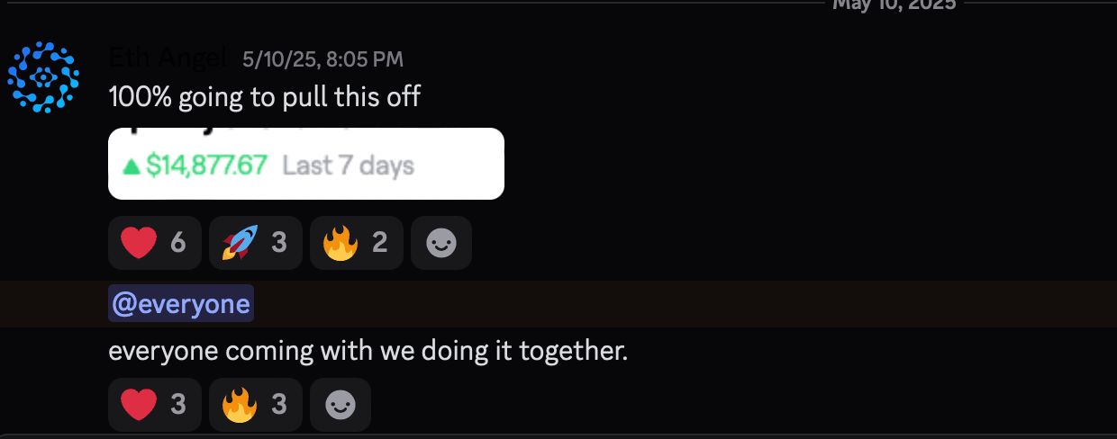Toggle the rocket reaction on first message
The height and width of the screenshot is (439, 1117).
click(254, 243)
